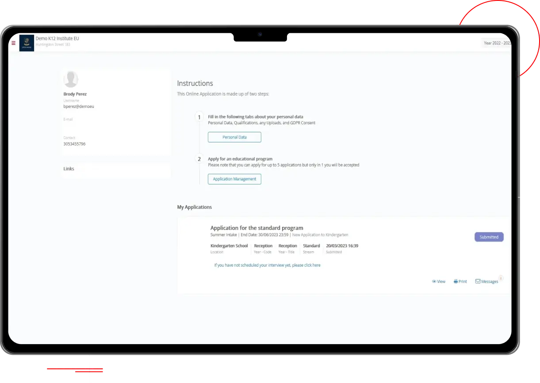Viewport: 540px width, 383px height.
Task: Open the interview scheduling link
Action: pyautogui.click(x=267, y=265)
